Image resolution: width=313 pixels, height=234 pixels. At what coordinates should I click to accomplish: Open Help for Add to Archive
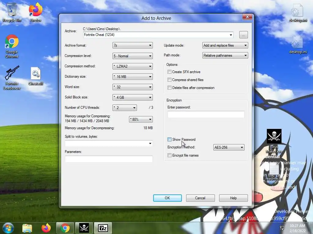[233, 198]
